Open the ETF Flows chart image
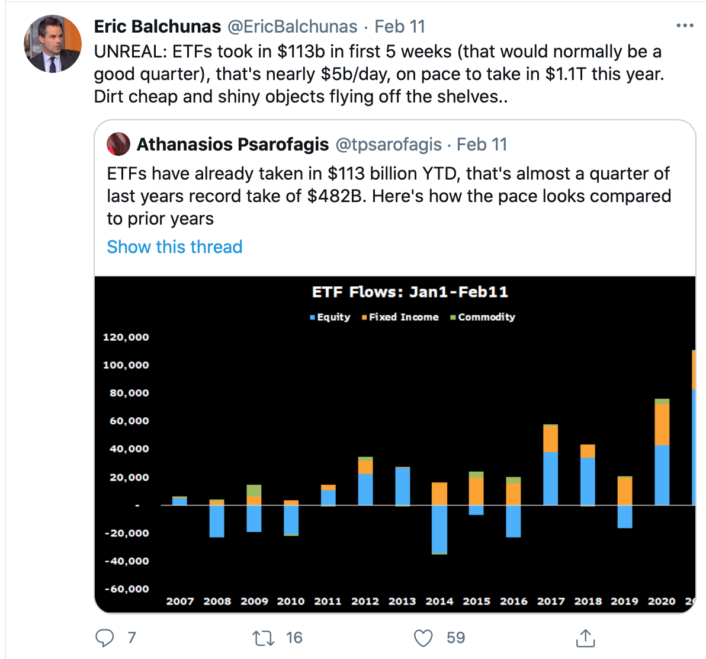This screenshot has width=706, height=659. [x=394, y=444]
